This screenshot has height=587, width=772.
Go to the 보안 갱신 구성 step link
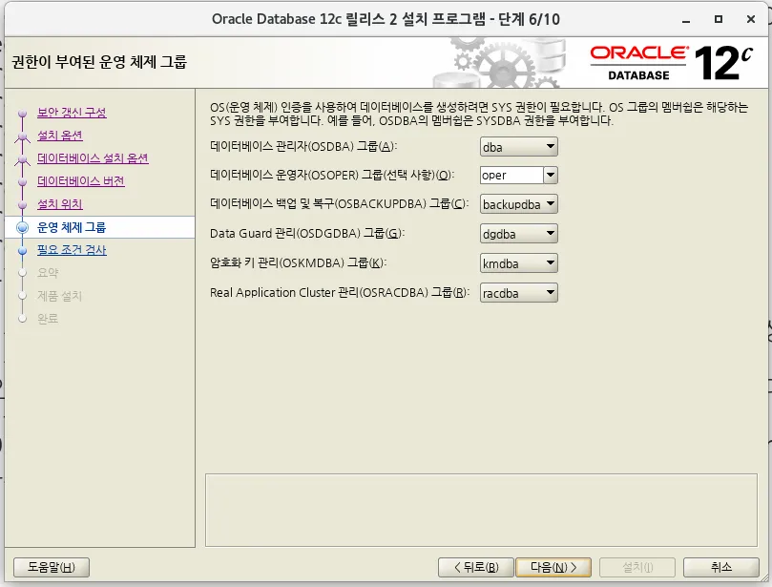click(72, 113)
